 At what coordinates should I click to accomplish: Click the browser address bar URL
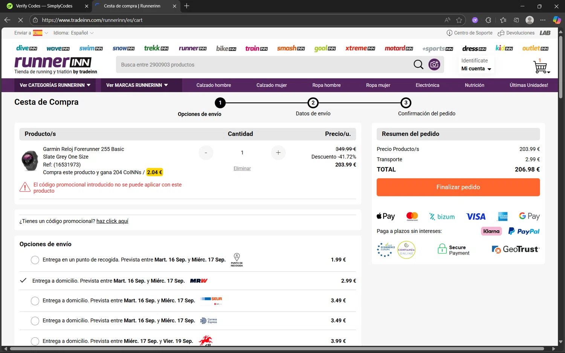click(x=92, y=20)
